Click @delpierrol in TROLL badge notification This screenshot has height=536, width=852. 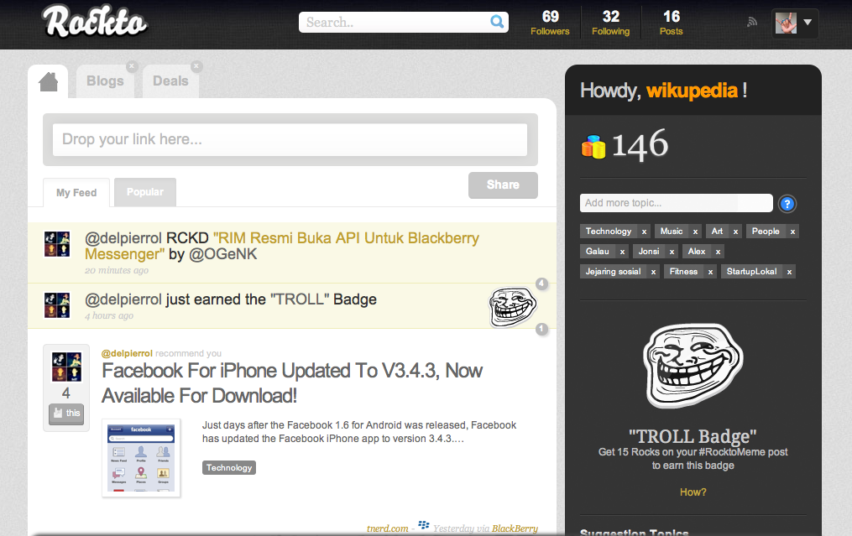[123, 299]
